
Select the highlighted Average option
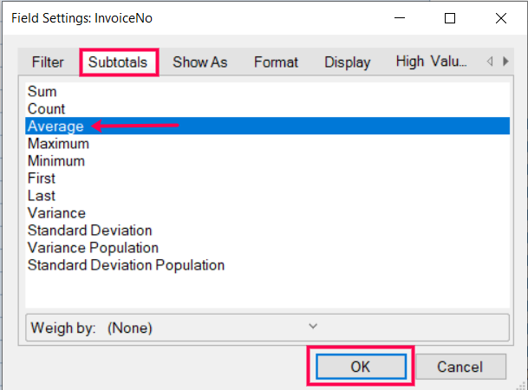(267, 126)
